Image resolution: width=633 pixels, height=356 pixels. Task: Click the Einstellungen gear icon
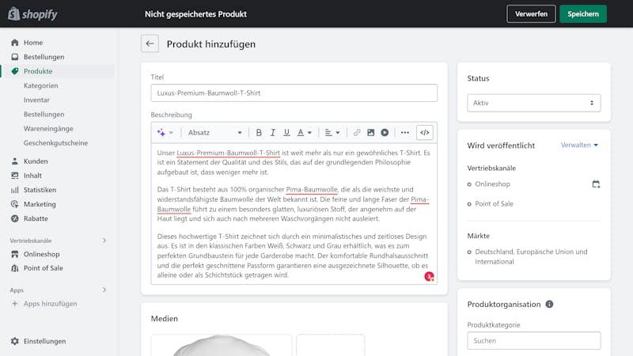pyautogui.click(x=15, y=341)
